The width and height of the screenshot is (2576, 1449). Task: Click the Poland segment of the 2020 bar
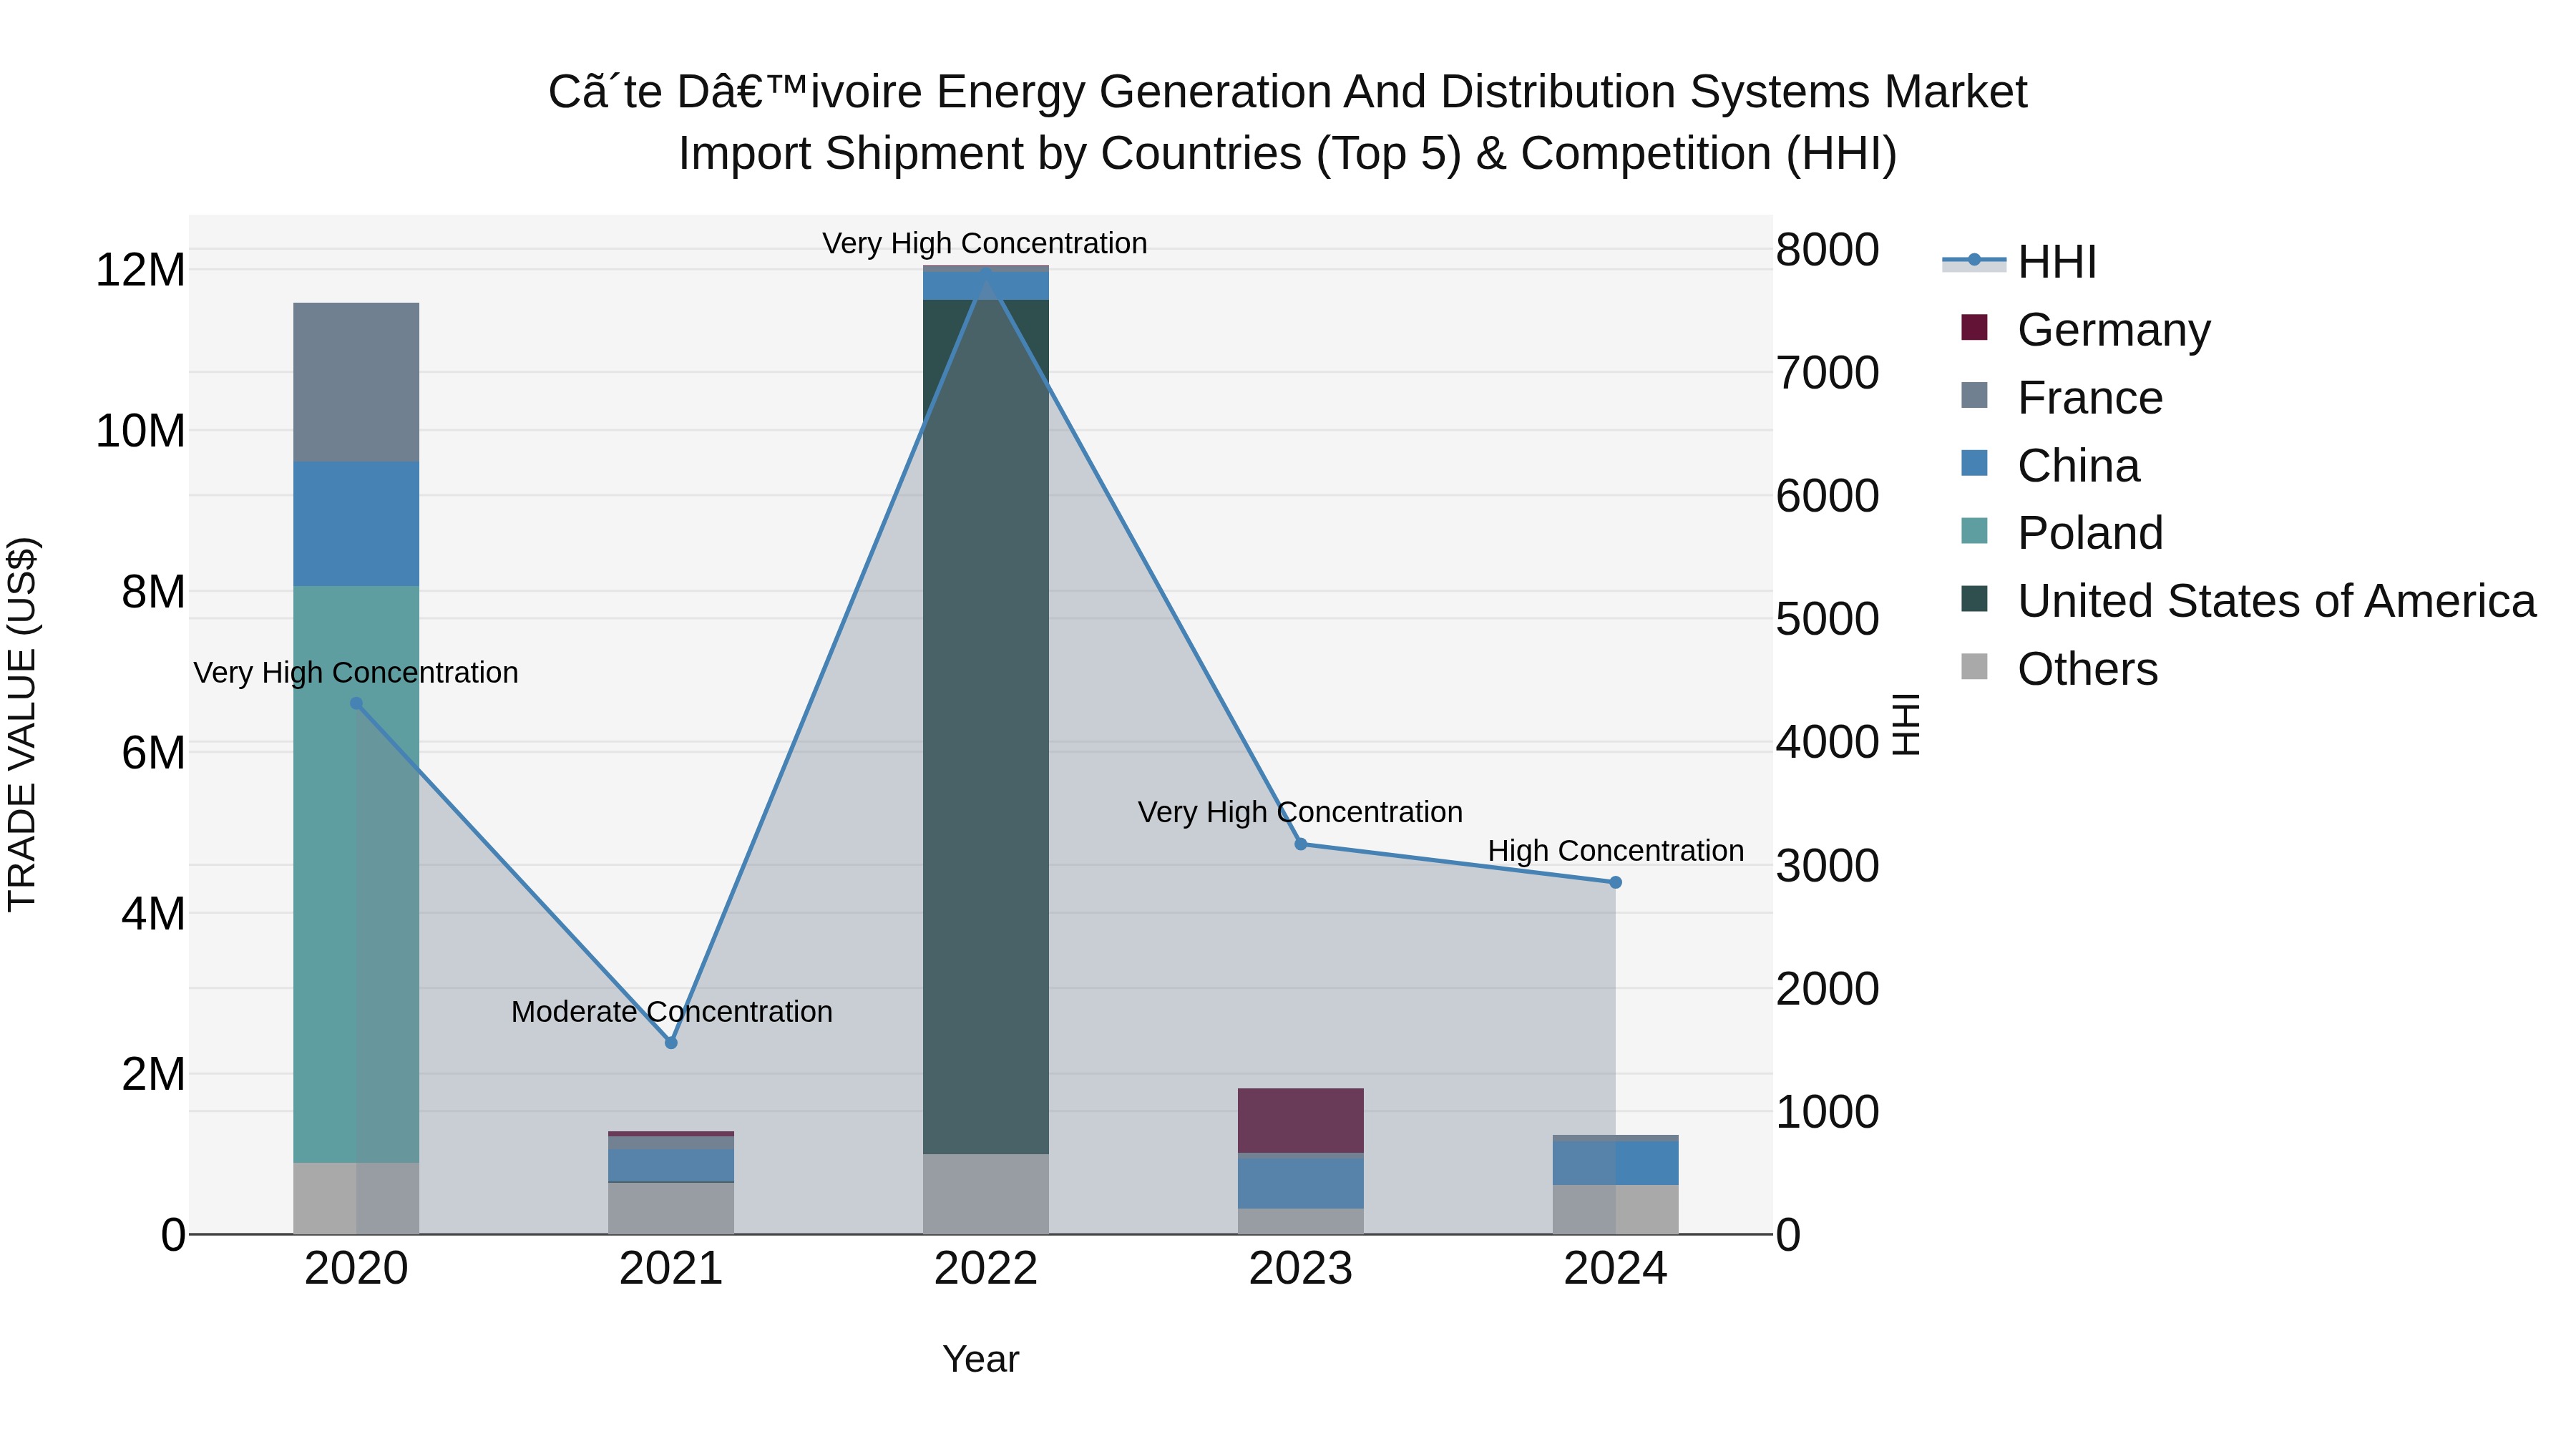click(x=356, y=874)
